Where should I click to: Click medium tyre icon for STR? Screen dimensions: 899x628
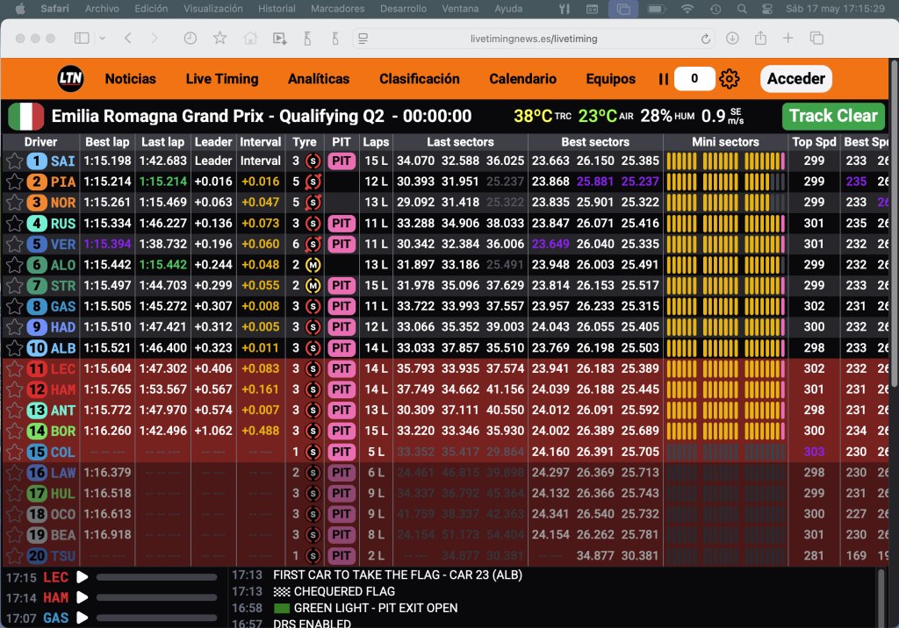pyautogui.click(x=313, y=285)
